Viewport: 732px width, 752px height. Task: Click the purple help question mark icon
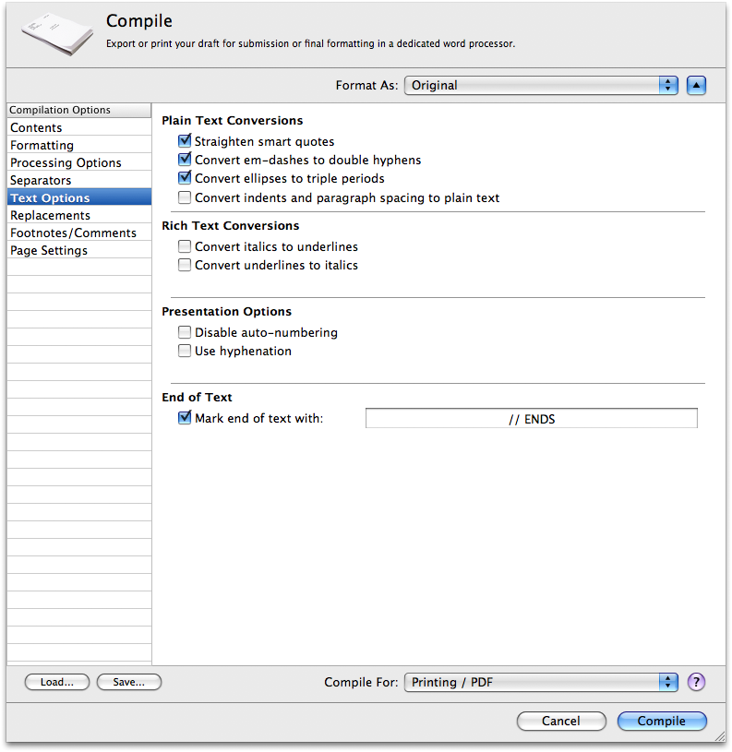pos(696,683)
